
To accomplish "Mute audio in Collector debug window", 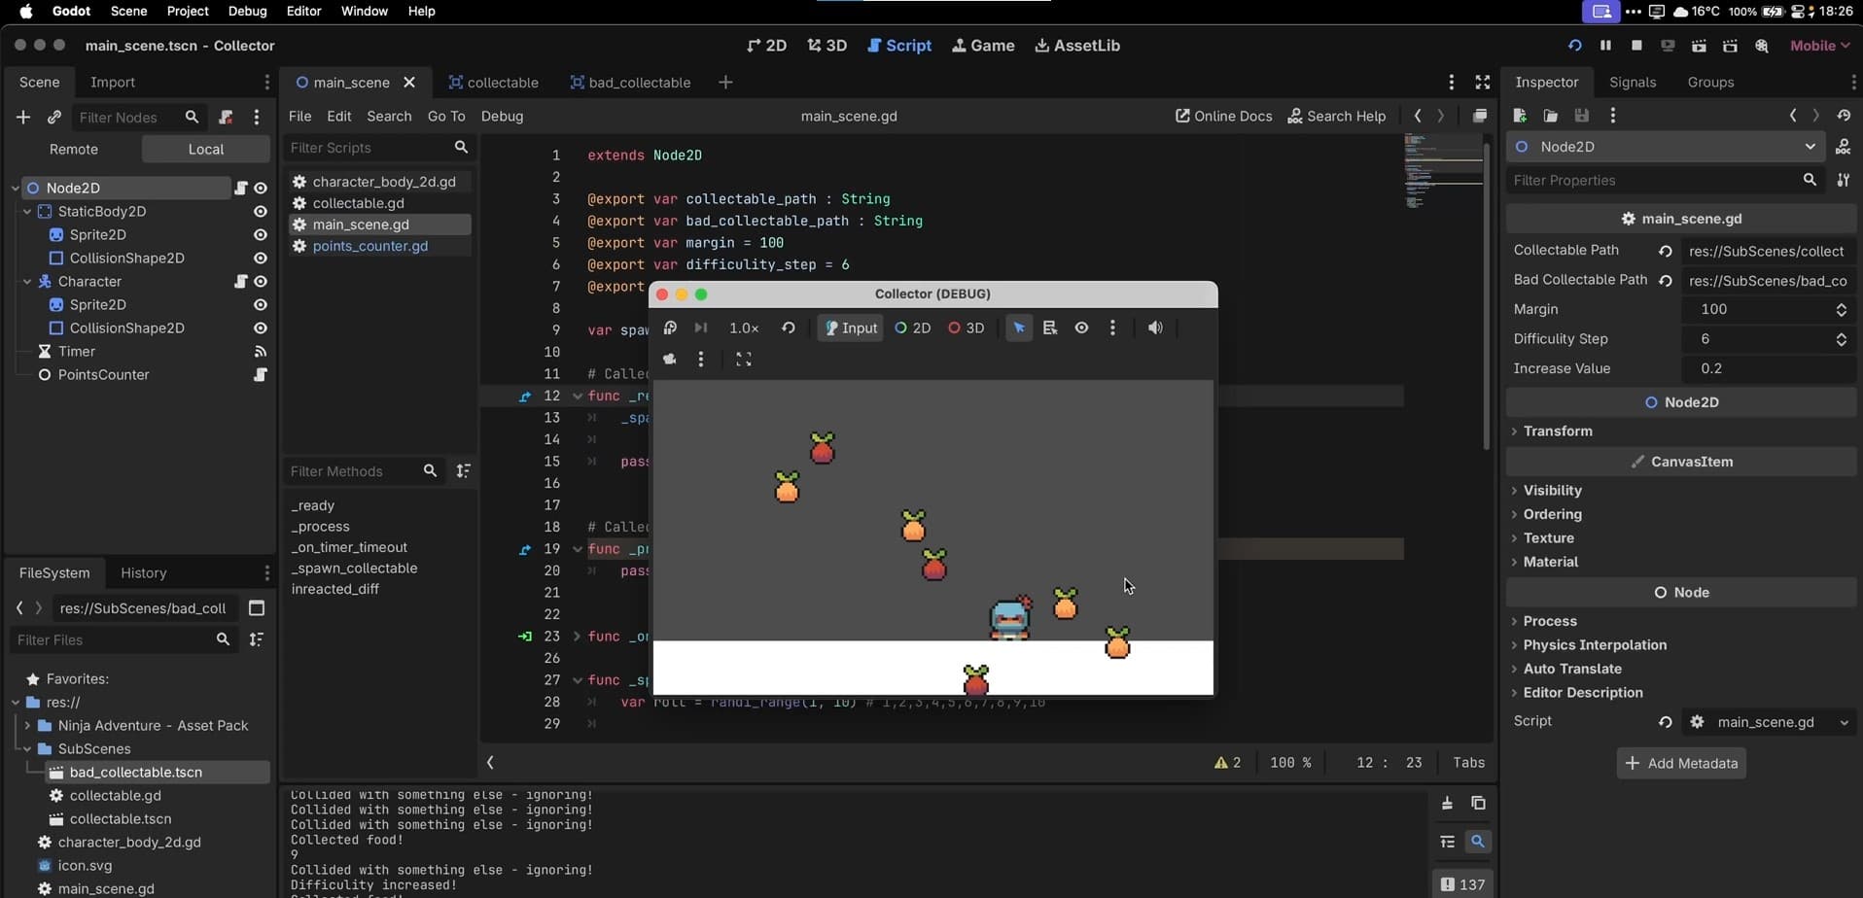I will 1155,328.
